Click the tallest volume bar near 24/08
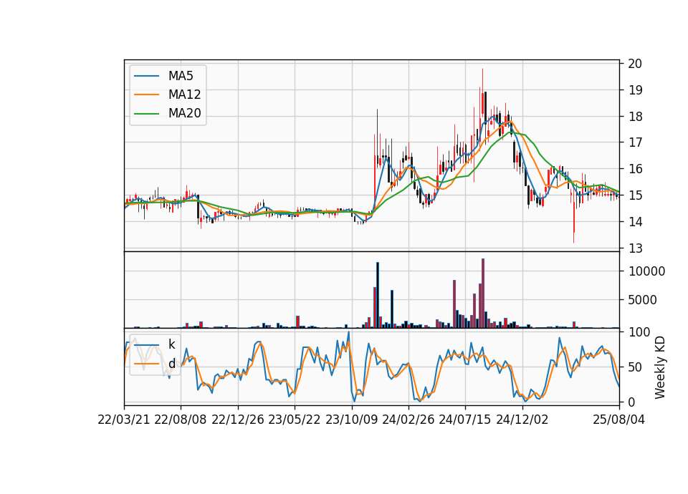 (482, 294)
